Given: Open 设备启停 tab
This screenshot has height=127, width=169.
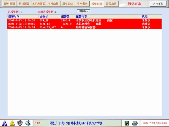Looking at the screenshot, I should pyautogui.click(x=111, y=4).
